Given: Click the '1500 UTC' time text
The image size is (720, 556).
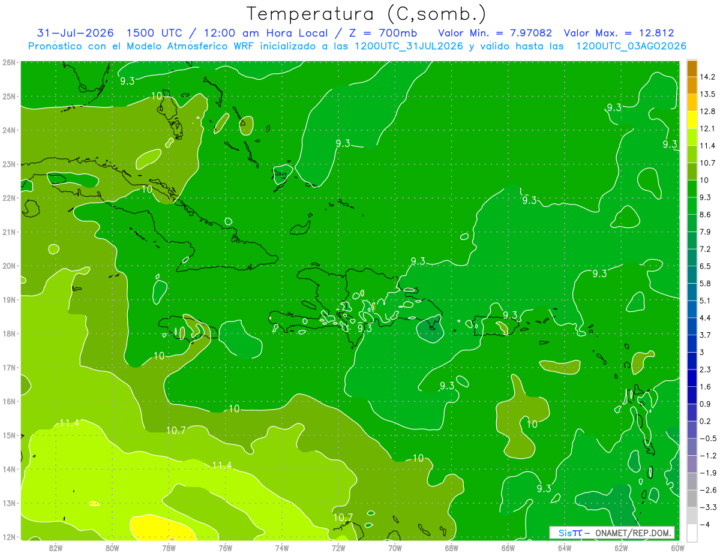Looking at the screenshot, I should click(155, 34).
